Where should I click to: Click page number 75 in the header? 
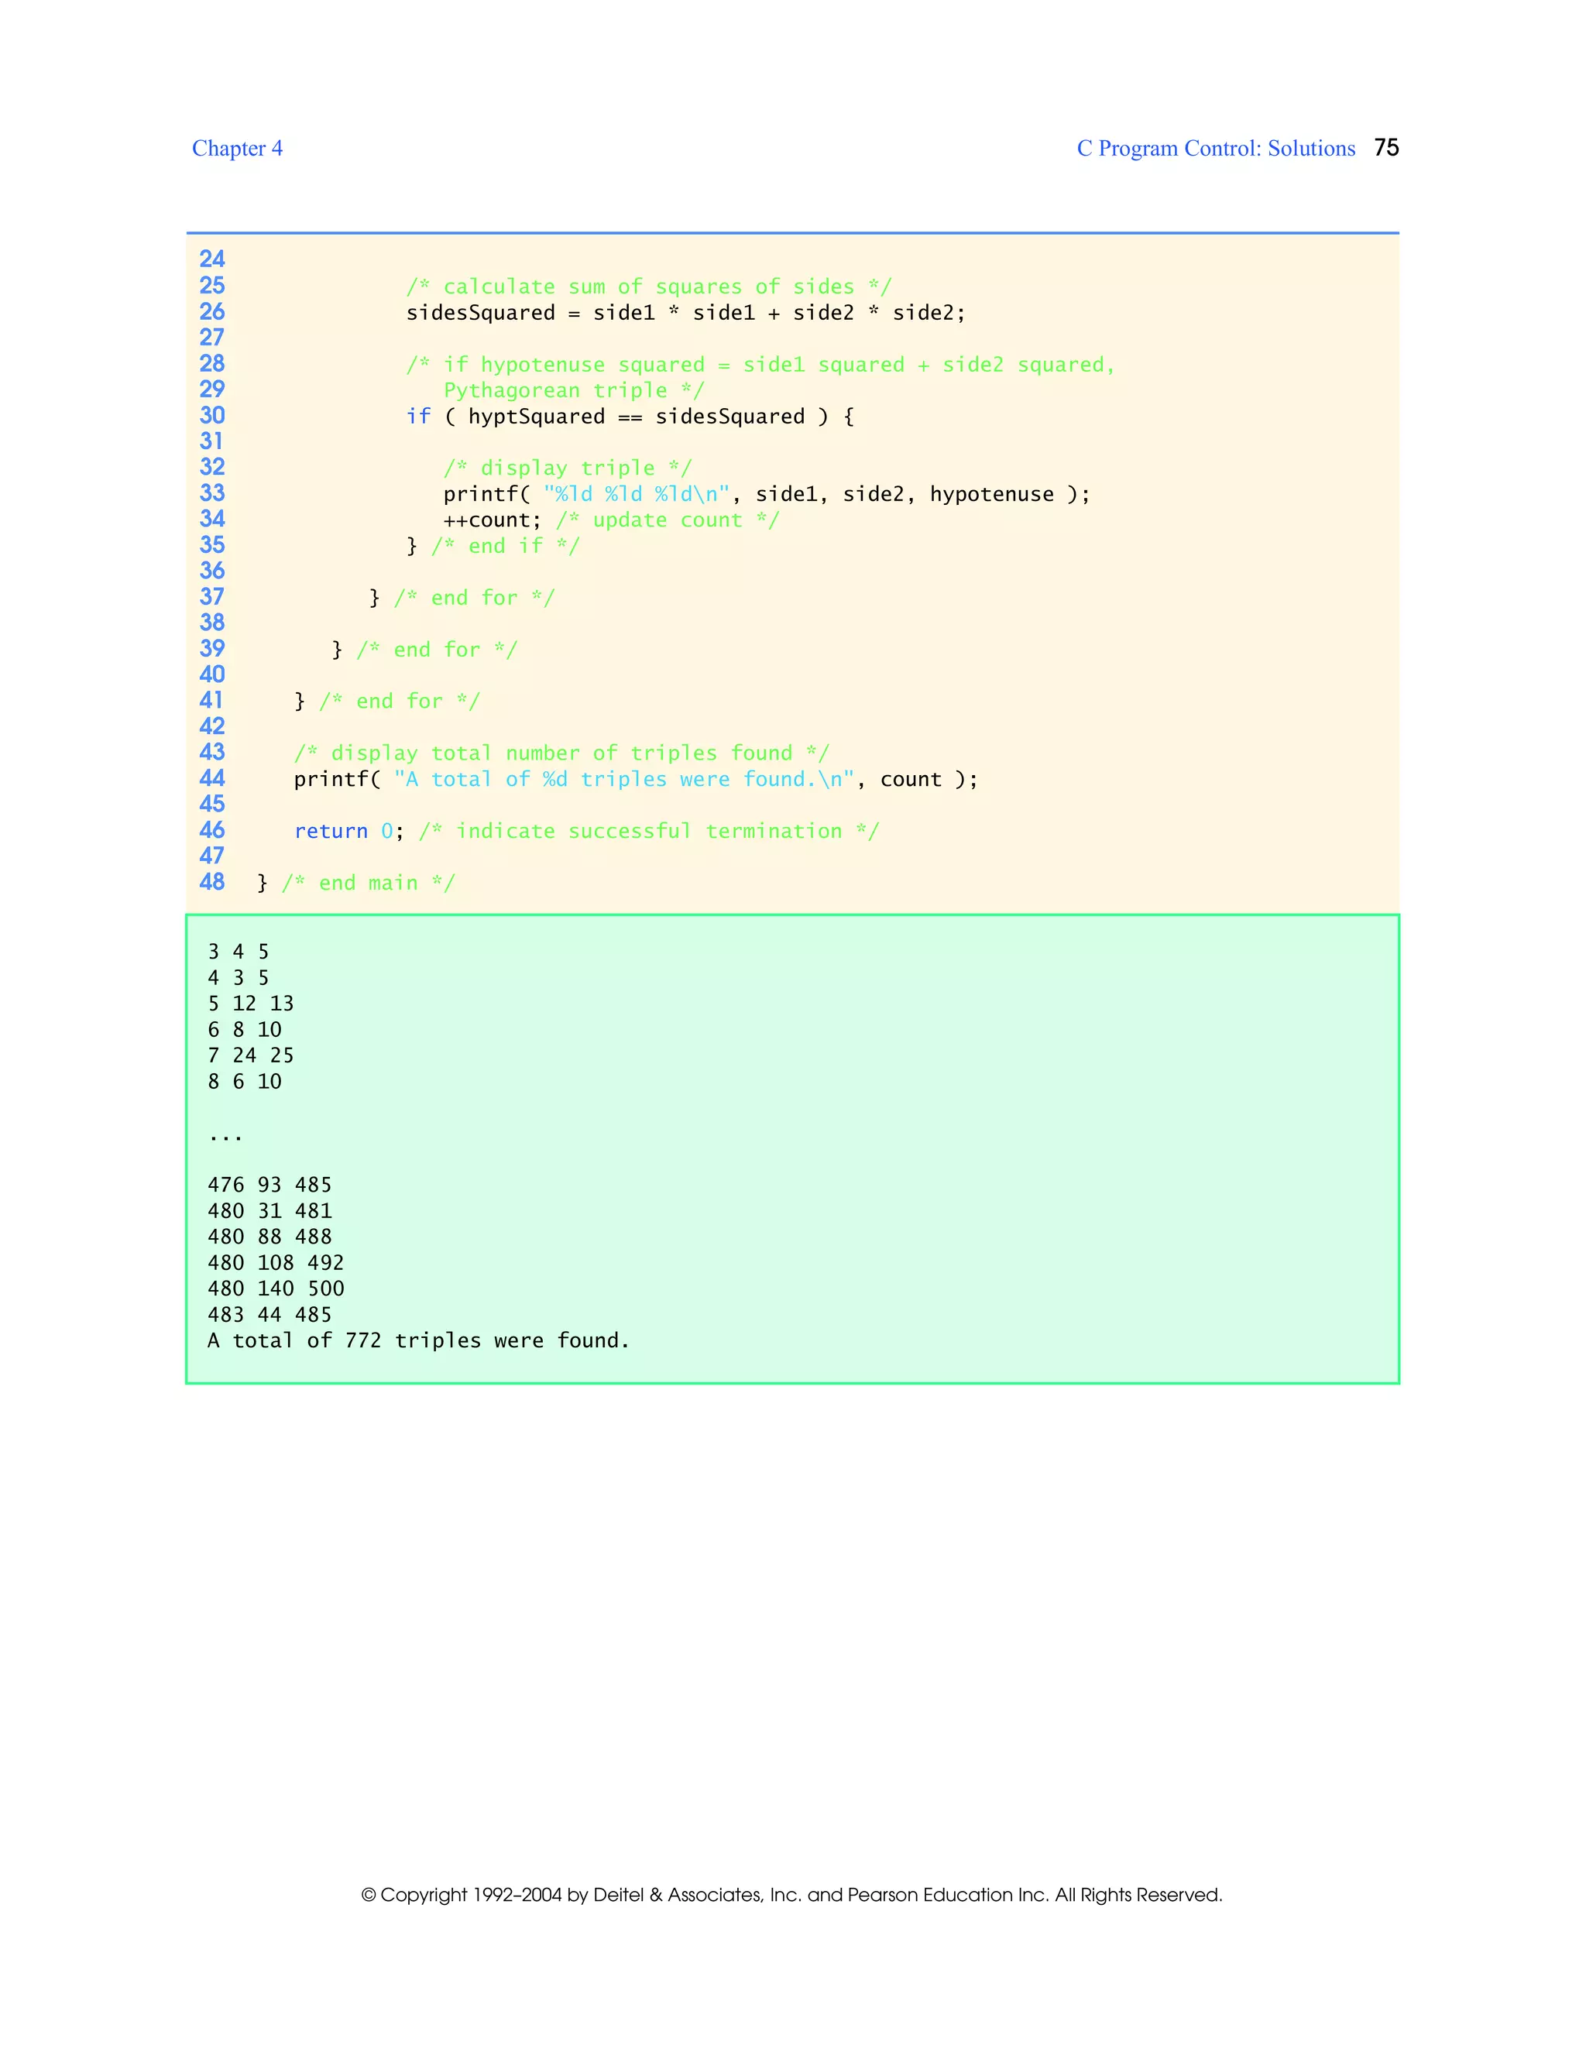[x=1386, y=147]
